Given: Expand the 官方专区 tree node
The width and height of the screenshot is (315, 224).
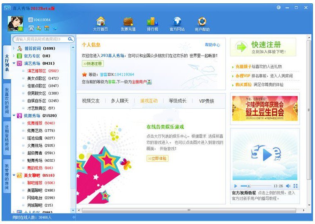Looking at the screenshot, I should [x=14, y=56].
